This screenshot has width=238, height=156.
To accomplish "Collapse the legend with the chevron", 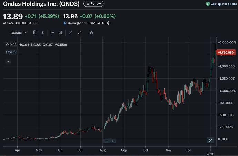I will [x=8, y=62].
